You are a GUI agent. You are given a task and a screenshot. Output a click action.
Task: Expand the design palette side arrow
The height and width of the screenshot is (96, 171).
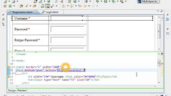click(162, 18)
